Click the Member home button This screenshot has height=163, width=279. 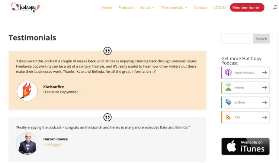pos(247,7)
